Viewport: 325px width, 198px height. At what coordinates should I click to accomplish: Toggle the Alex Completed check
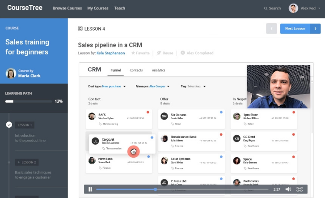182,53
